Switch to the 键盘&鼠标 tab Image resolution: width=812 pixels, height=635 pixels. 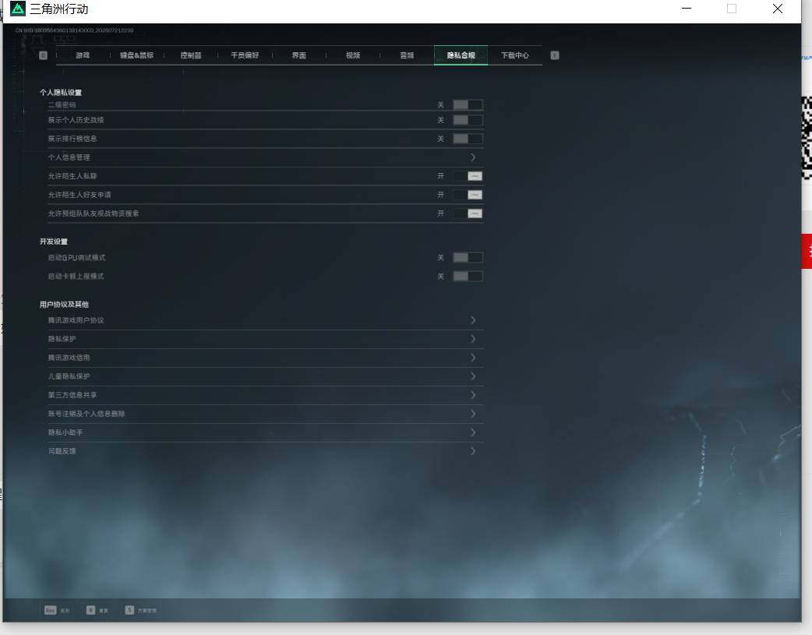(136, 55)
